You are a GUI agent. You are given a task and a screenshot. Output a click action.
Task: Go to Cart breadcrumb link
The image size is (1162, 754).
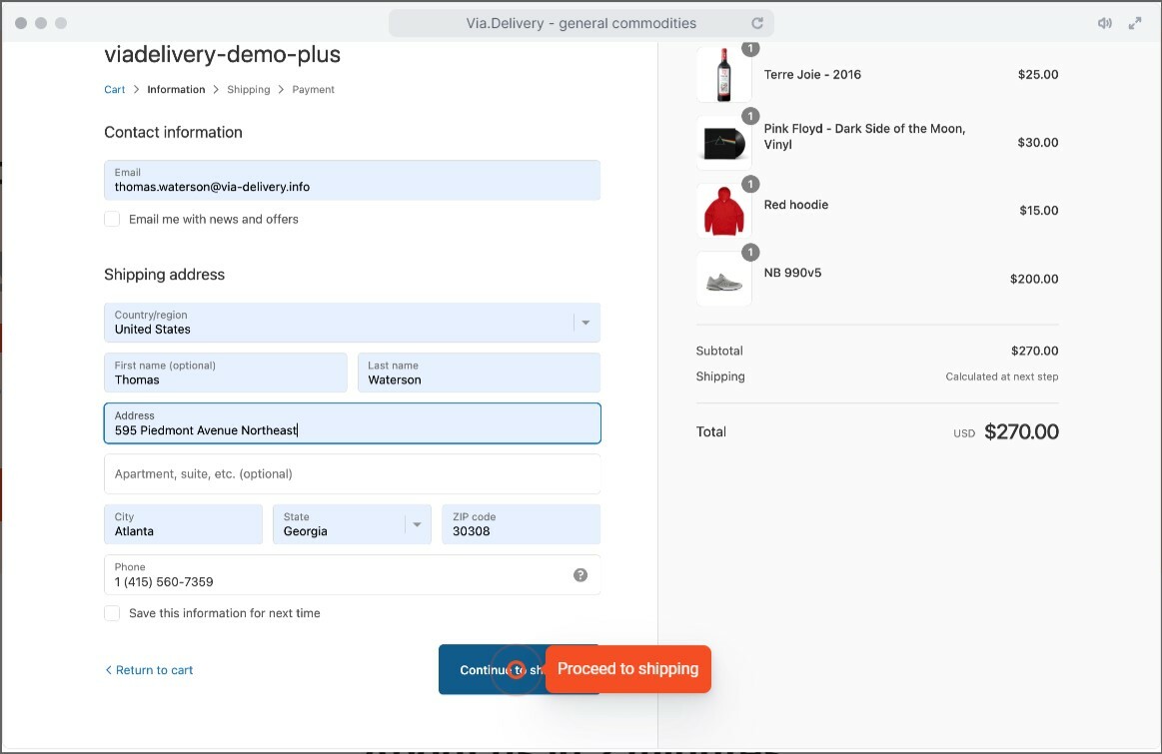[x=115, y=90]
